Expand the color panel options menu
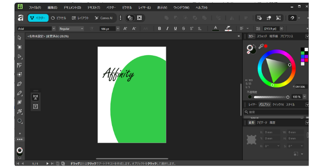This screenshot has height=168, width=323. tap(307, 36)
